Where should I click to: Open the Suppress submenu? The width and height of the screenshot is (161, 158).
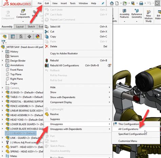pos(78,119)
